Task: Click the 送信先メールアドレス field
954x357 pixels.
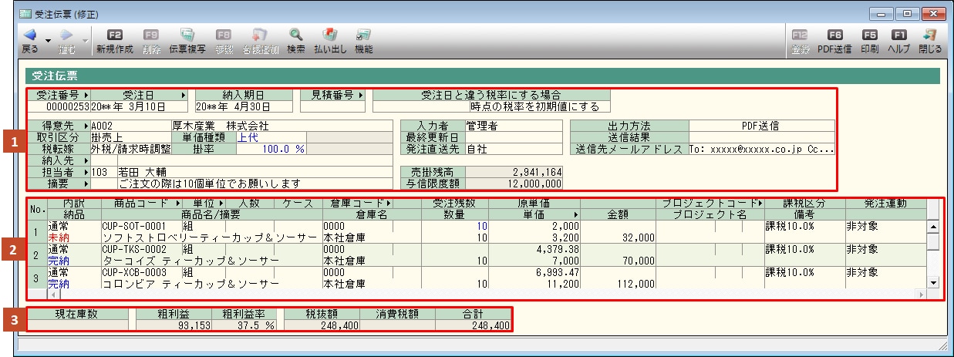Action: (x=760, y=150)
